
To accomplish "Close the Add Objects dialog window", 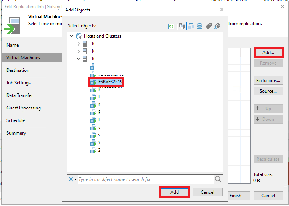I will (222, 10).
